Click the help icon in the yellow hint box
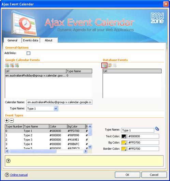The height and width of the screenshot is (181, 170). [x=8, y=161]
